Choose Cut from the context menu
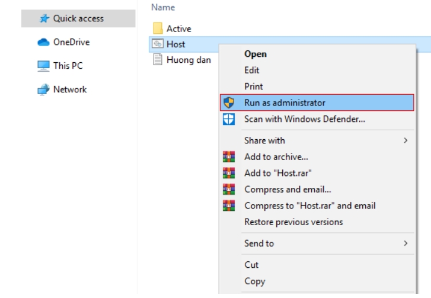431x298 pixels. click(251, 265)
